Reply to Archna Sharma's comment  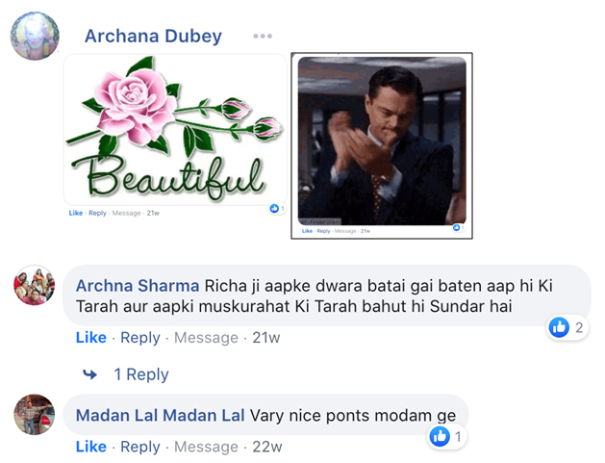point(140,338)
